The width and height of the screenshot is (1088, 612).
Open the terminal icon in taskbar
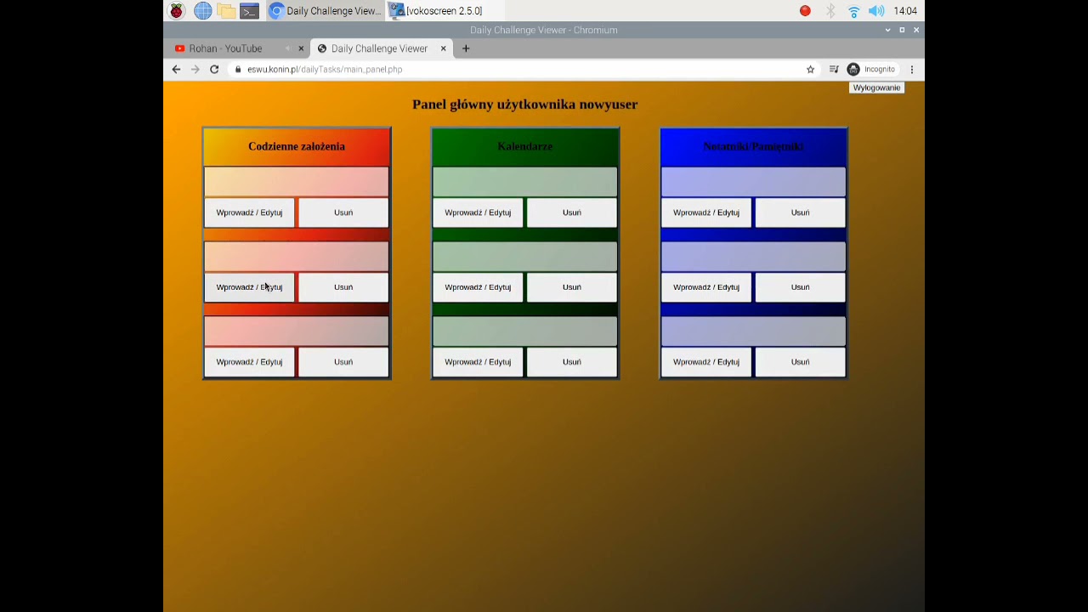pos(249,11)
